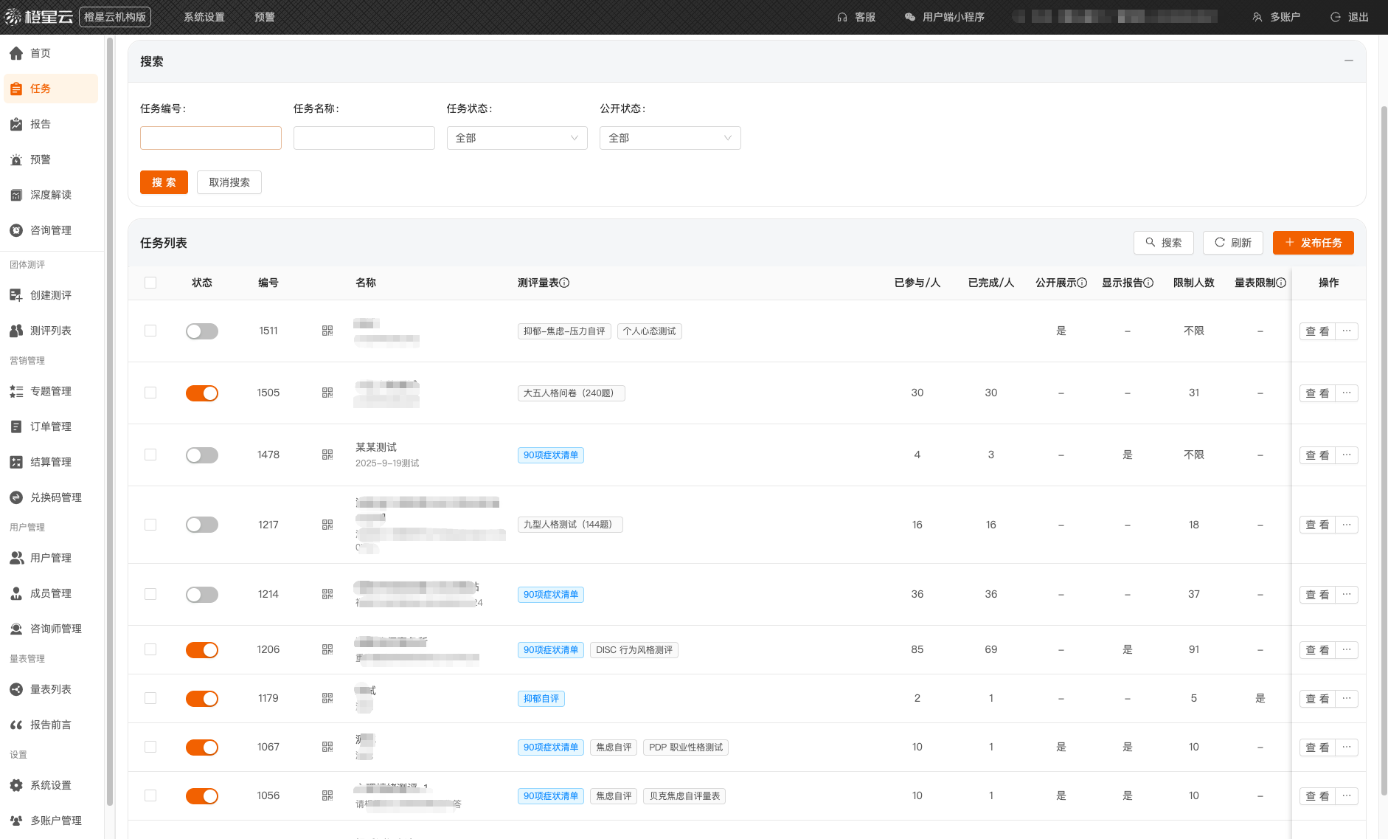Tick the checkbox for task 1478 row

[x=150, y=455]
